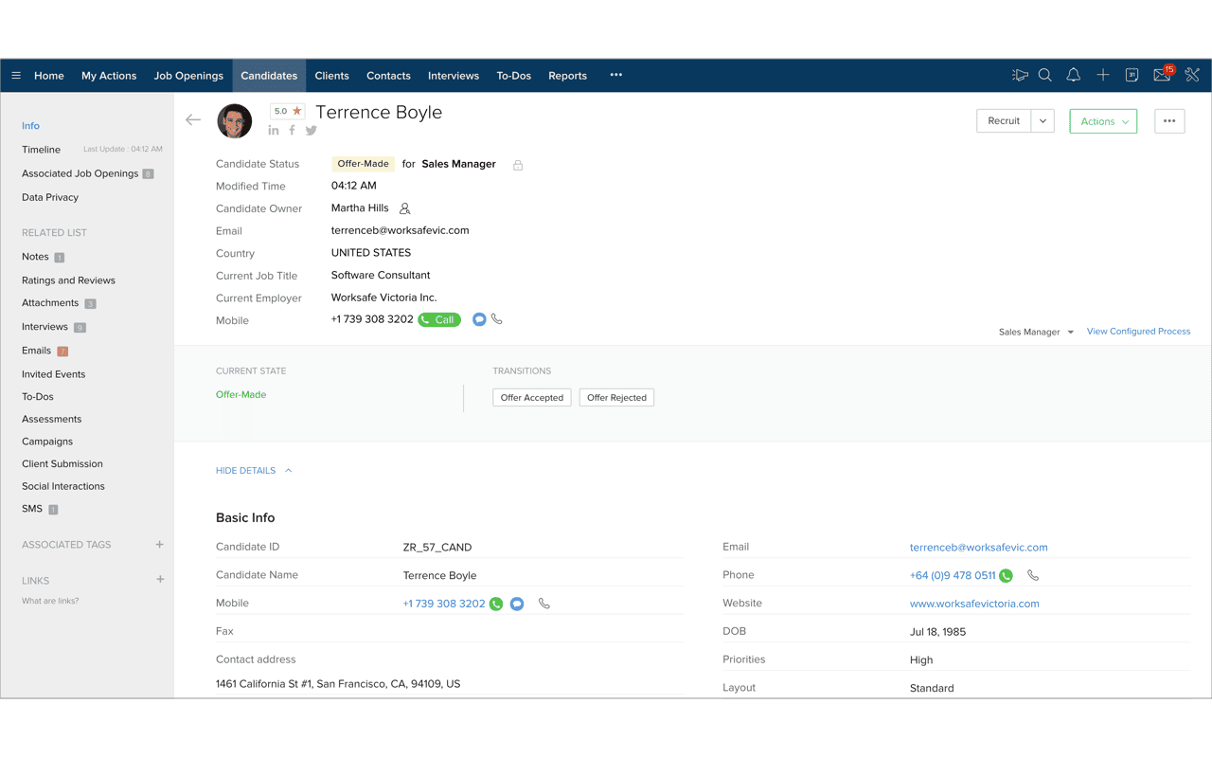Viewport: 1212px width, 758px height.
Task: Open the Actions dropdown
Action: pos(1103,121)
